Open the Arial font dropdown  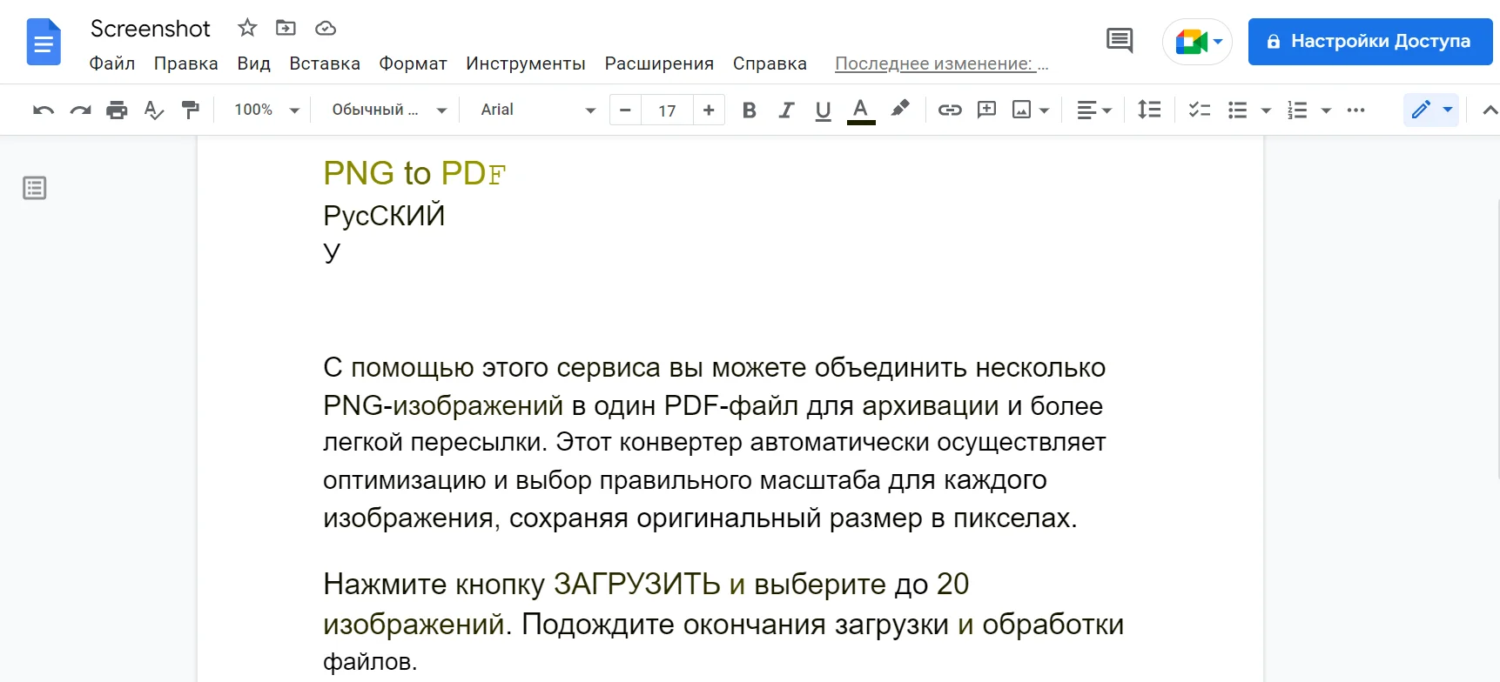coord(537,110)
